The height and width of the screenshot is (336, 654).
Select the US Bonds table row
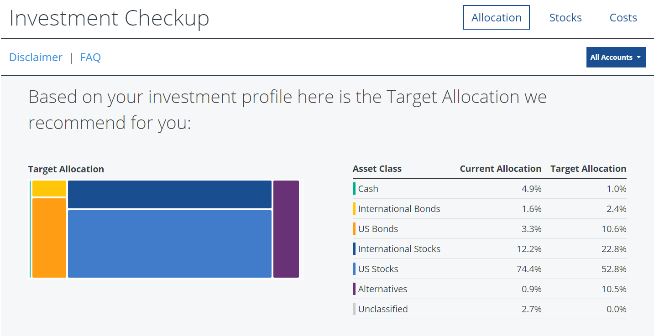click(x=489, y=229)
